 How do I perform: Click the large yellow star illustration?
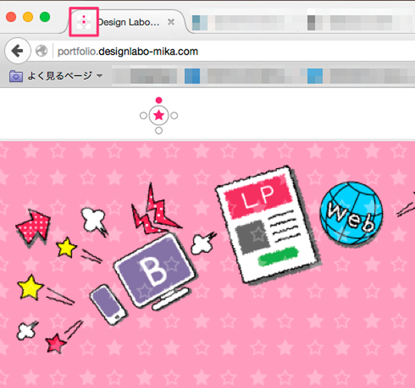[x=30, y=287]
